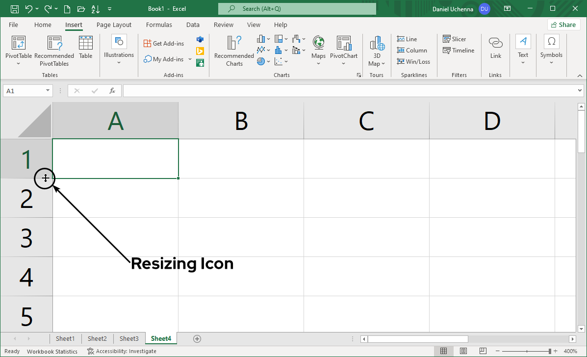Insert a scatter chart
This screenshot has height=357, width=587.
278,61
